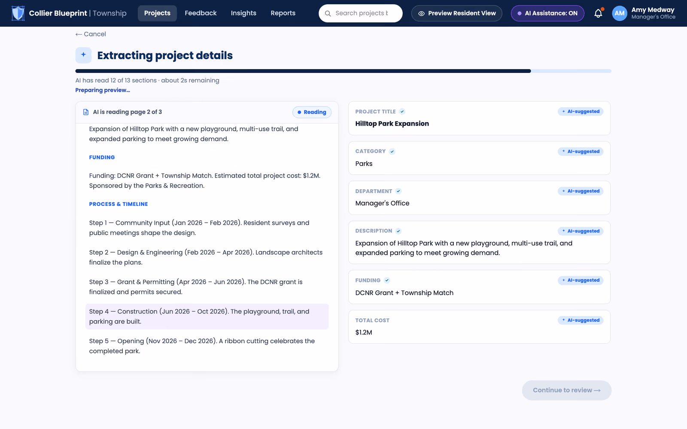Click the AI-suggested badge on Category
The width and height of the screenshot is (687, 429).
pos(581,151)
